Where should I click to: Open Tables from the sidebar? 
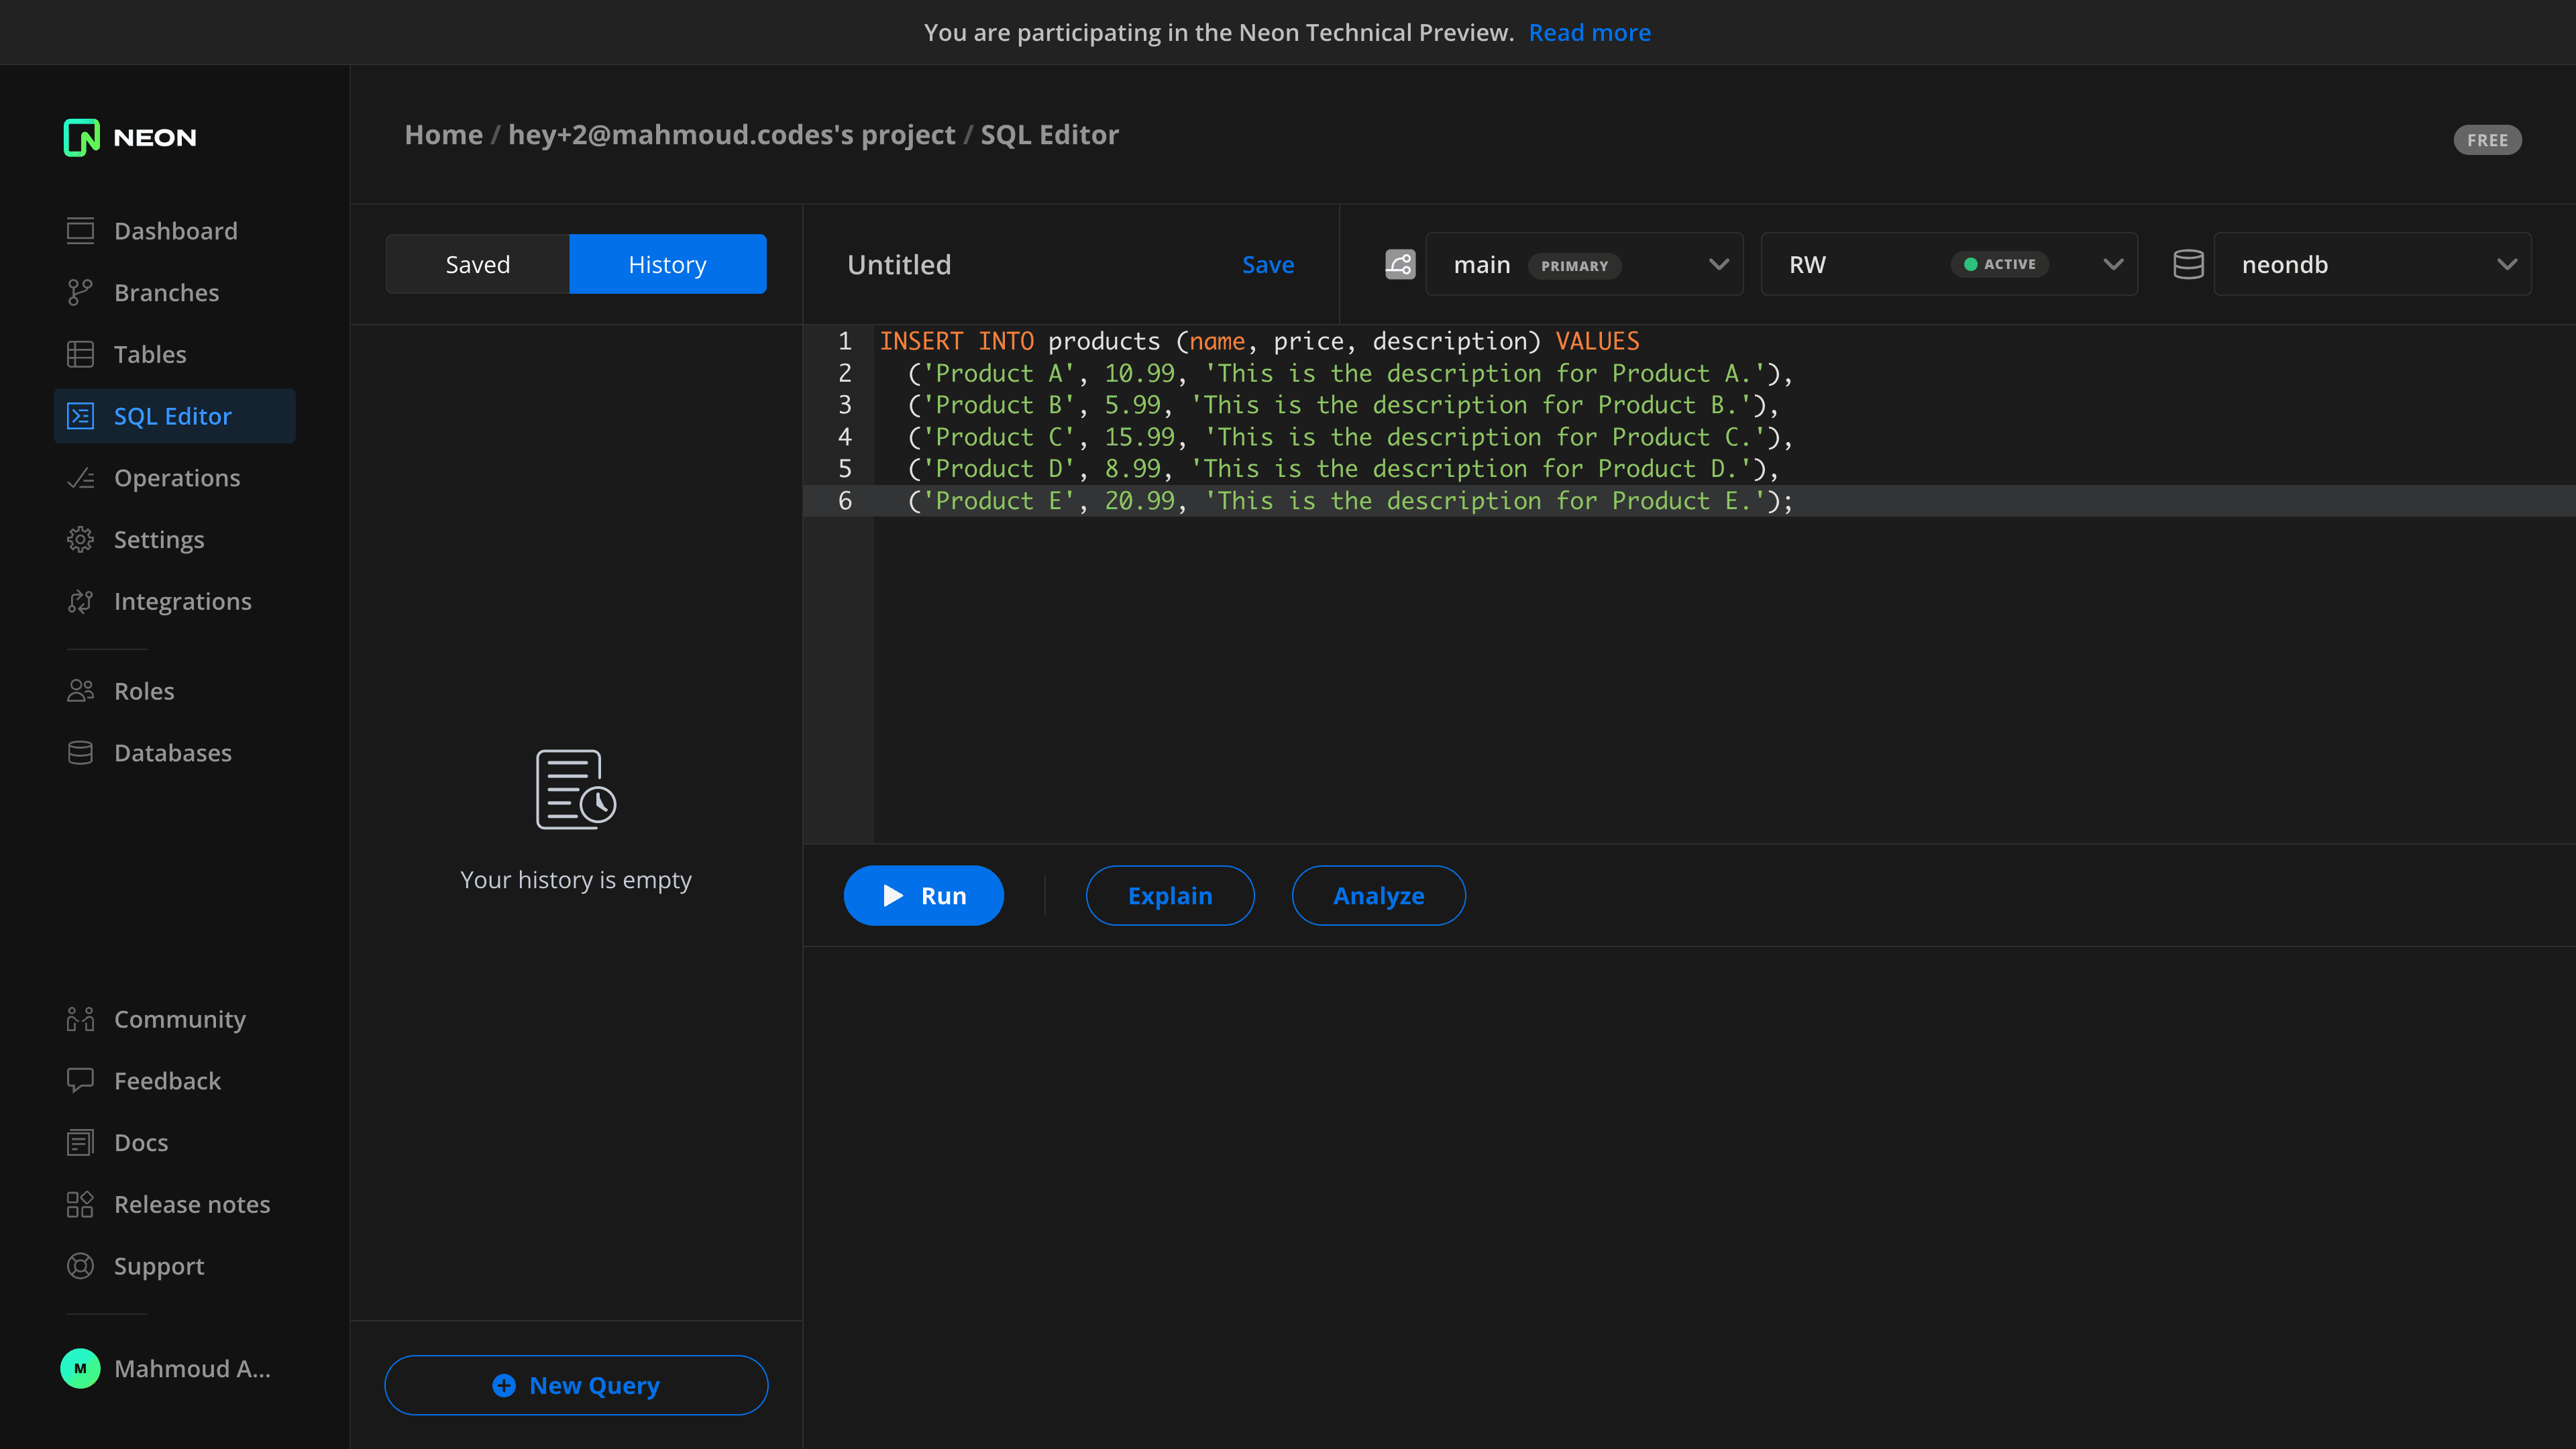(149, 355)
